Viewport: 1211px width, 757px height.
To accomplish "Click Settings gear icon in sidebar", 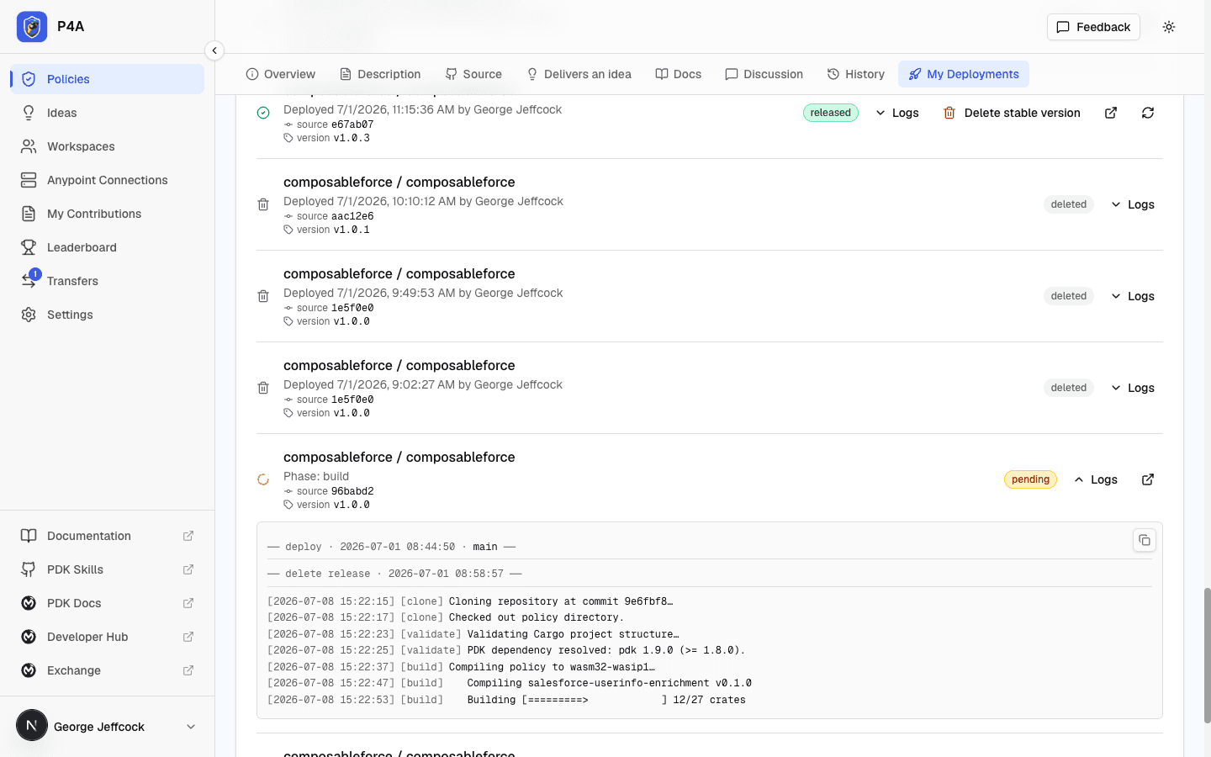I will [x=29, y=315].
